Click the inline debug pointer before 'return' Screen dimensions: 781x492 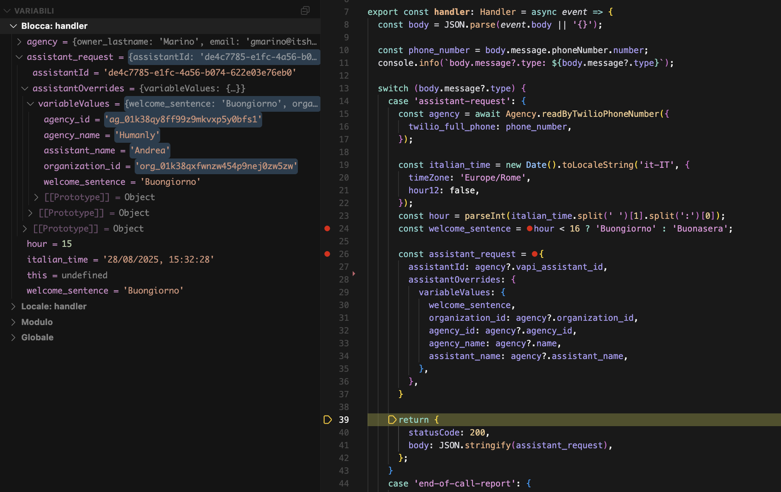tap(392, 420)
